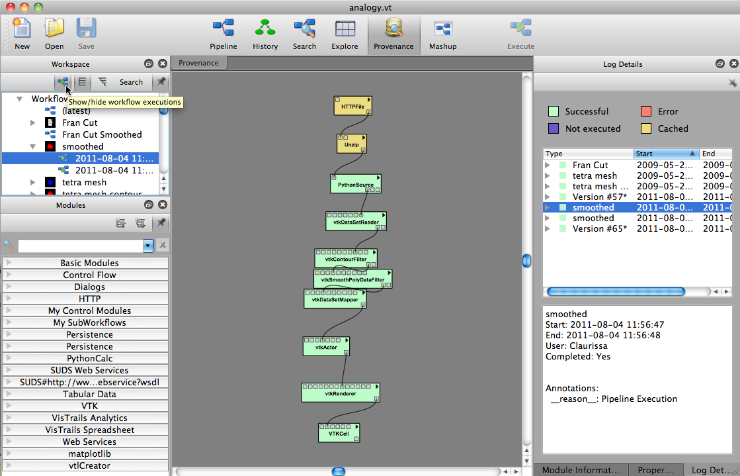Click the Cached yellow color swatch
Viewport: 740px width, 476px height.
pos(646,128)
